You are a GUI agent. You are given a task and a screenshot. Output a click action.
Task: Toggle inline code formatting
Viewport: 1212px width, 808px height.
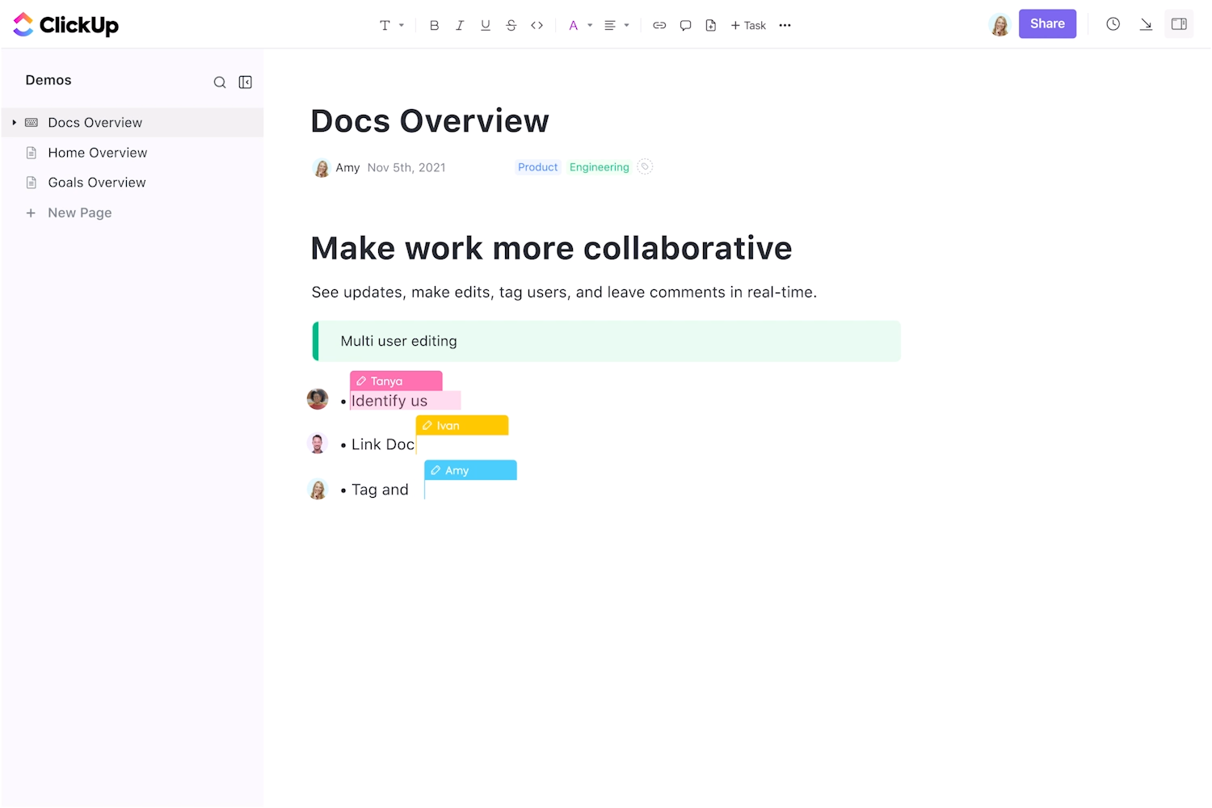tap(537, 26)
